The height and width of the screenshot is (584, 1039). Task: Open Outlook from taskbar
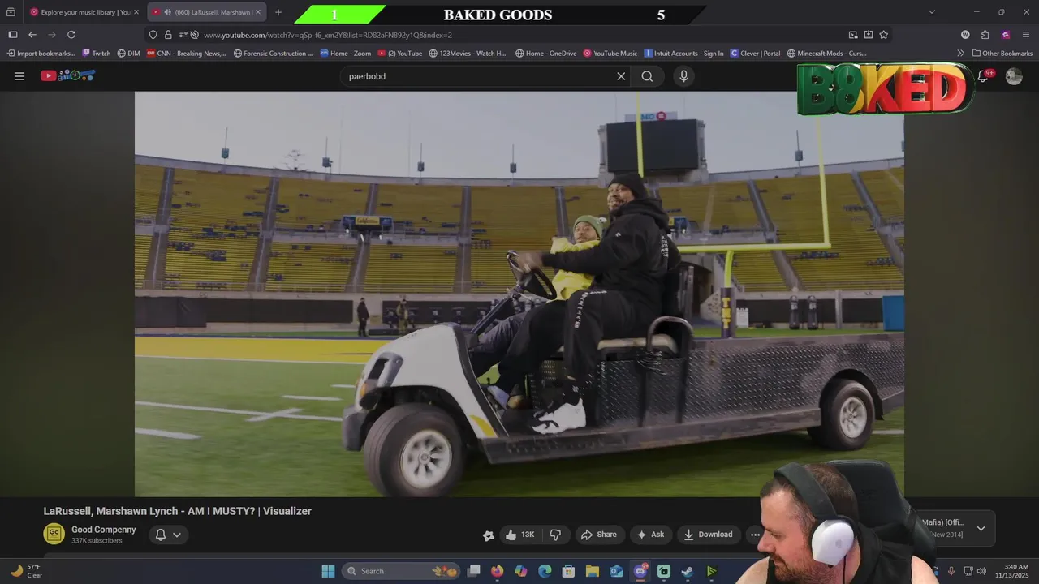[x=616, y=571]
